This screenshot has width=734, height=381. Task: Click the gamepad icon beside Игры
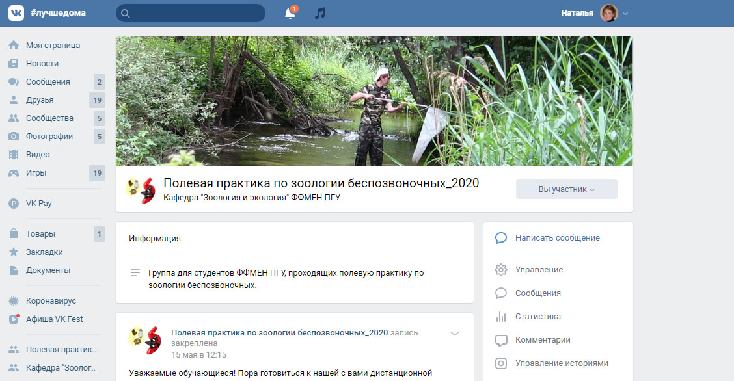[x=14, y=173]
